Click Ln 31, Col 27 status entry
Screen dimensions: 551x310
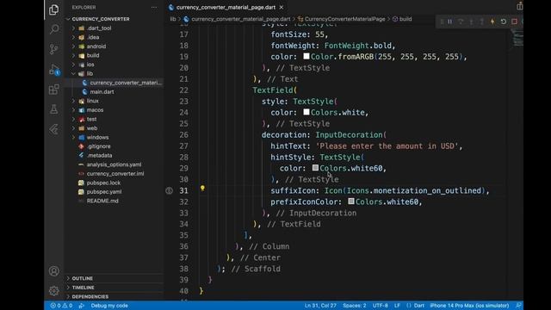320,306
